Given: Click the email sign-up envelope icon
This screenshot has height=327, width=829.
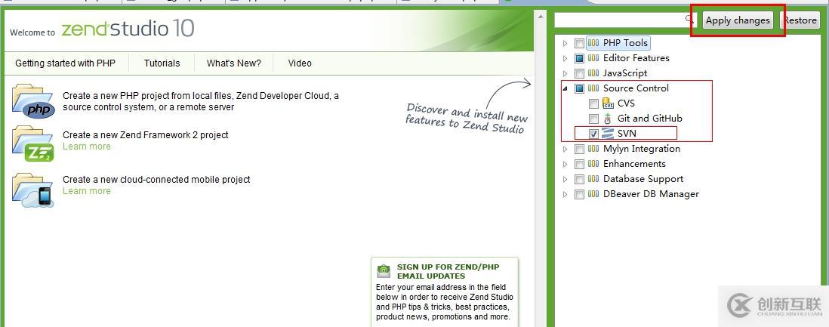Looking at the screenshot, I should coord(384,271).
